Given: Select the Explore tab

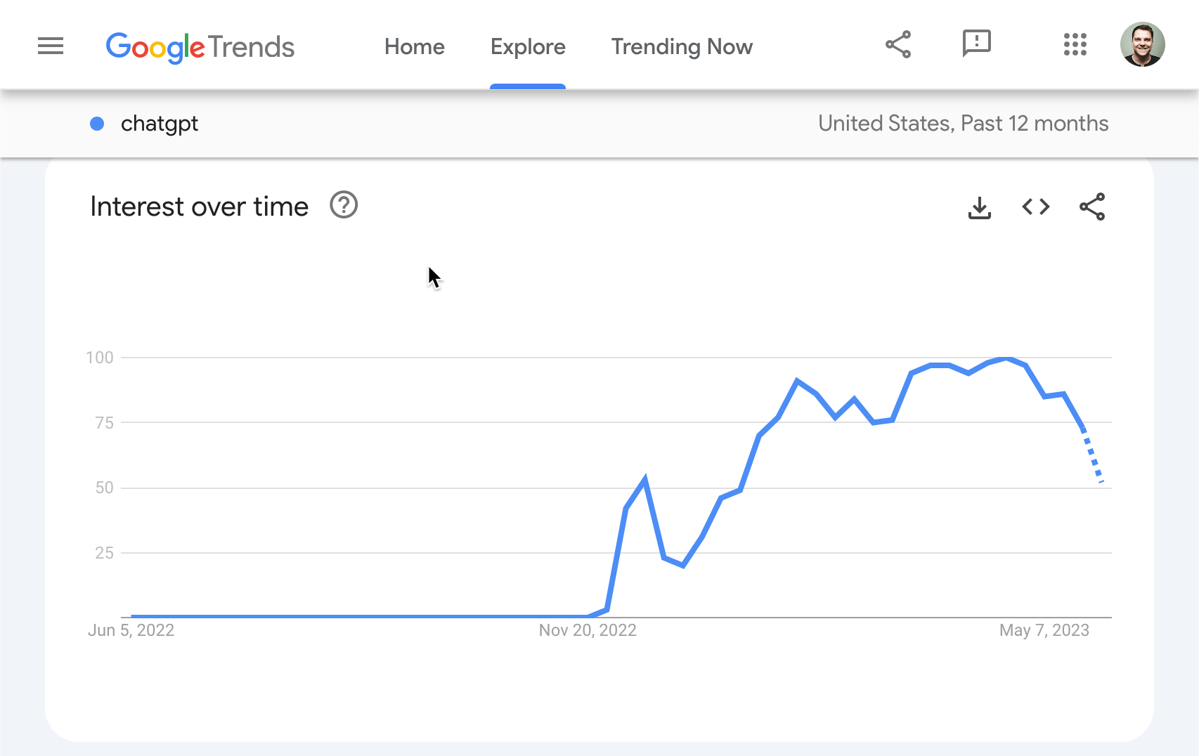Looking at the screenshot, I should [x=528, y=46].
